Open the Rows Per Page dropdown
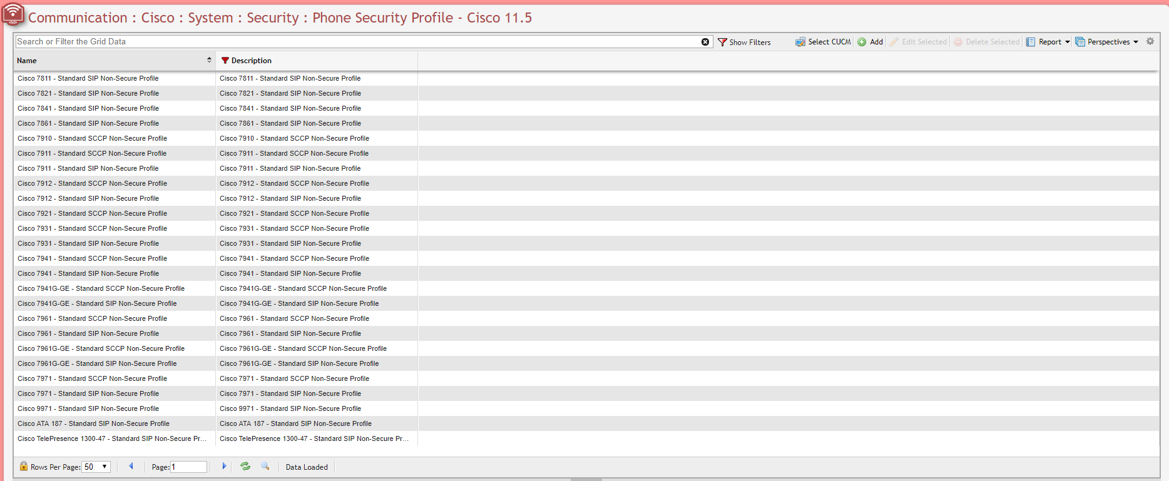 click(x=97, y=467)
